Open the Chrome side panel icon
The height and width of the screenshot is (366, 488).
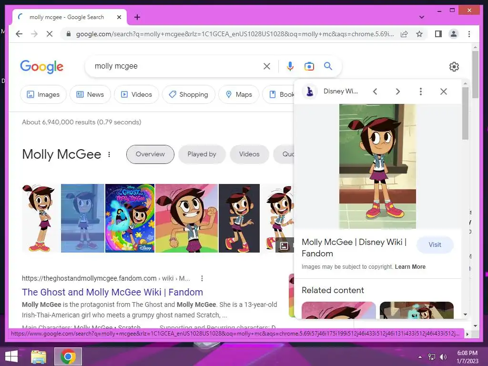click(x=438, y=34)
